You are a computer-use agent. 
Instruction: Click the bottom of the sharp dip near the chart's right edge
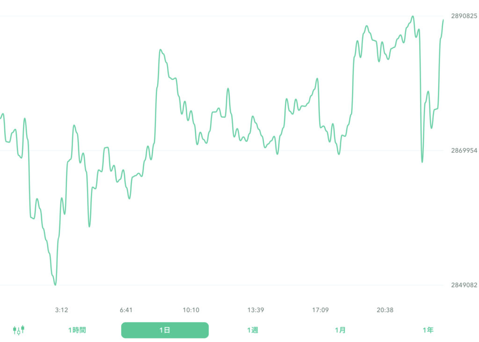[x=422, y=162]
